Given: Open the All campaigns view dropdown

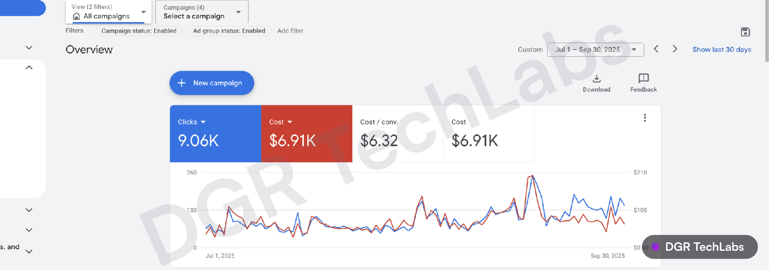Looking at the screenshot, I should click(109, 12).
